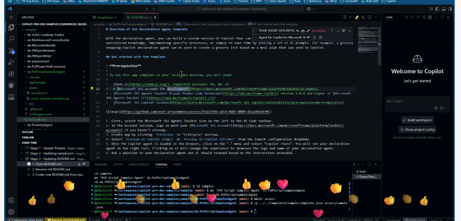Click Codespaces: silver fiesta status item
This screenshot has width=461, height=221.
(26, 220)
